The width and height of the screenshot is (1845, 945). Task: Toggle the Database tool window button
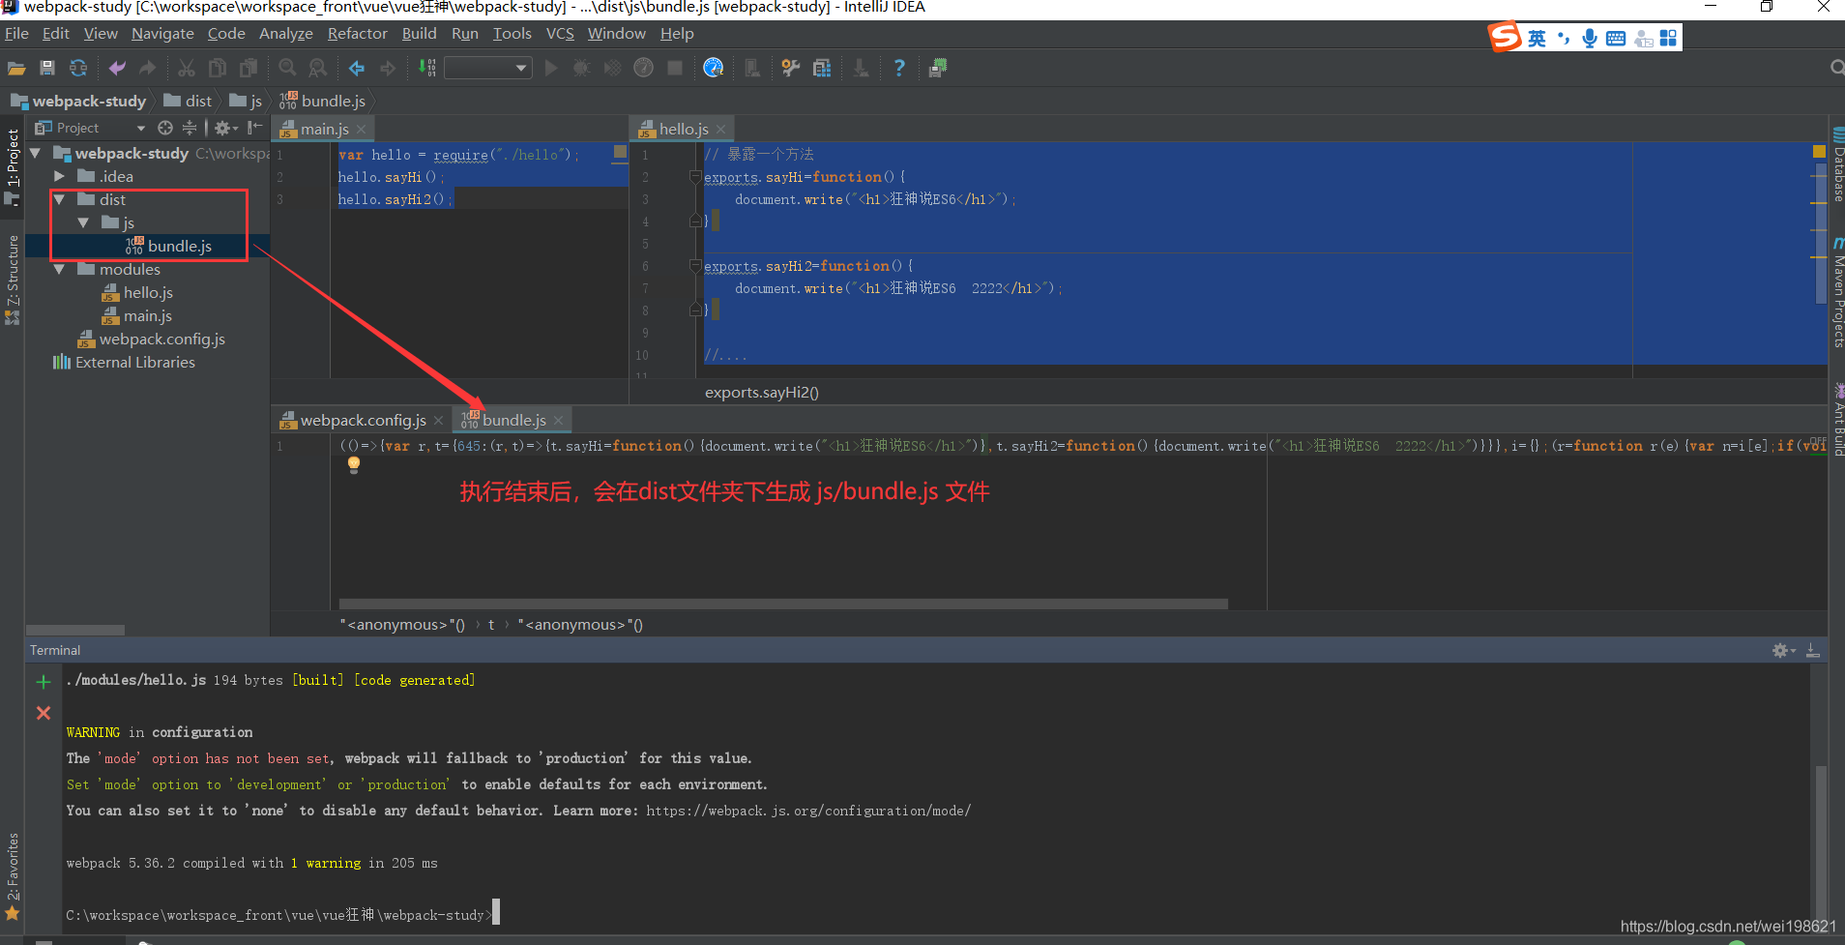(1837, 164)
